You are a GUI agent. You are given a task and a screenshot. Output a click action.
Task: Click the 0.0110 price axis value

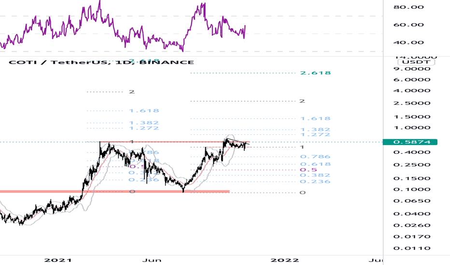(x=412, y=248)
